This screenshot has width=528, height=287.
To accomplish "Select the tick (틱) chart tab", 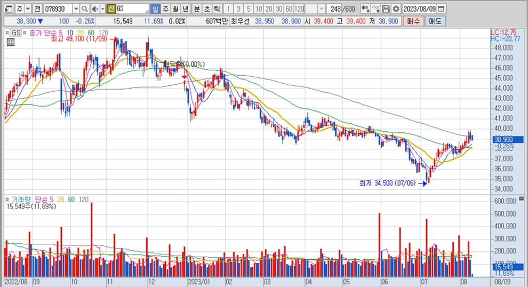I will click(x=217, y=9).
